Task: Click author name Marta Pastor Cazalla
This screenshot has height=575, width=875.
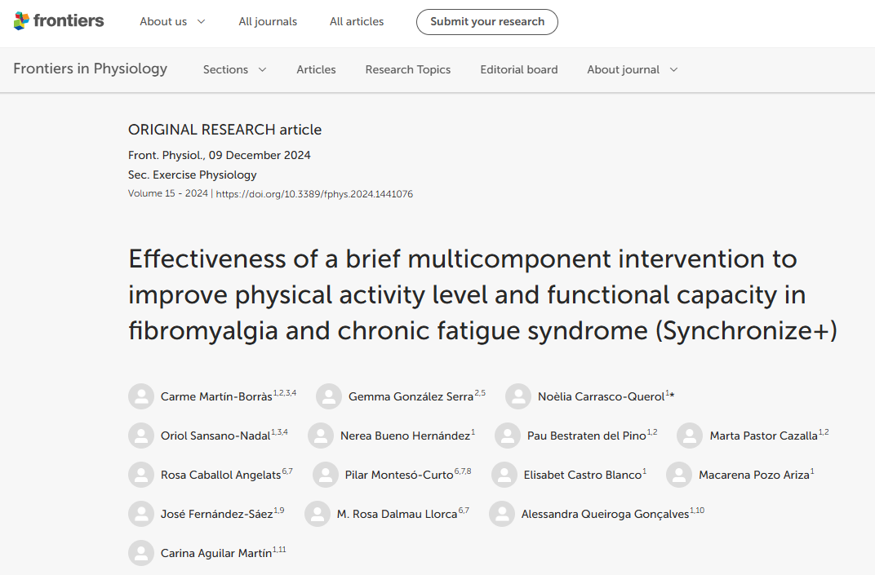Action: 763,436
